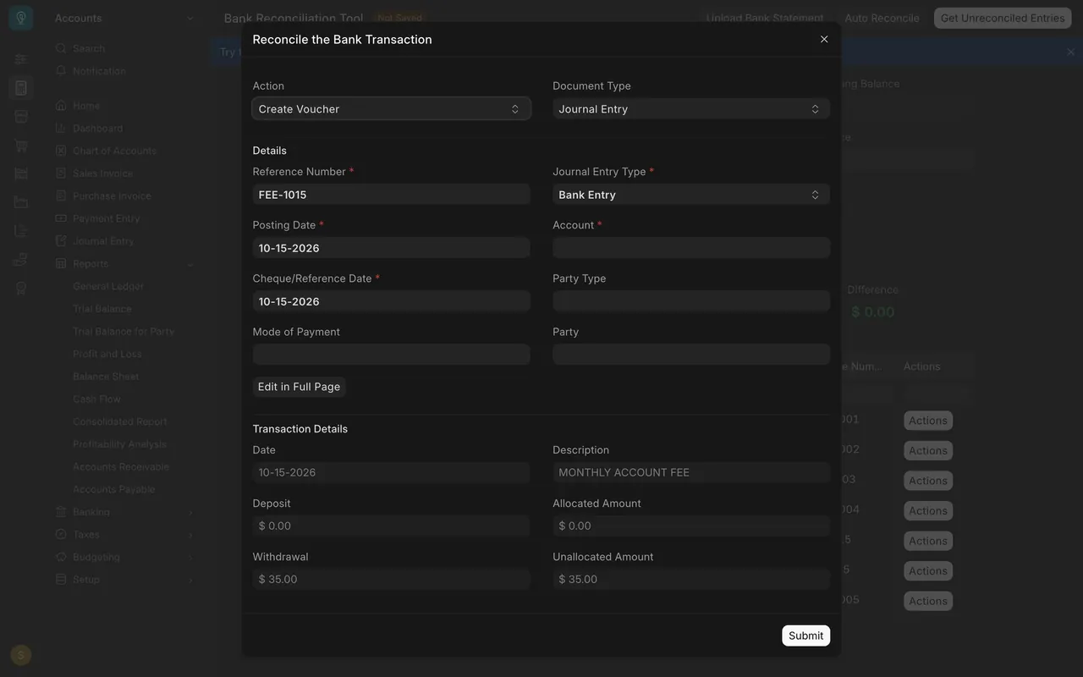Open the Journal Entry Type dropdown

click(691, 195)
